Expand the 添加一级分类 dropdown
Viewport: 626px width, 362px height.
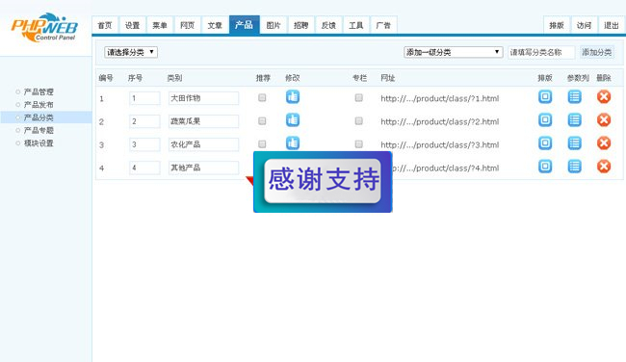pos(454,52)
